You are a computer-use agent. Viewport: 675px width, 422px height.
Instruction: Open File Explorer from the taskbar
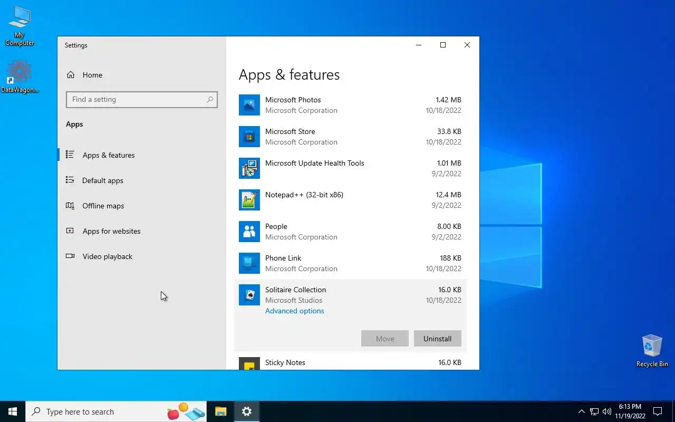click(220, 411)
